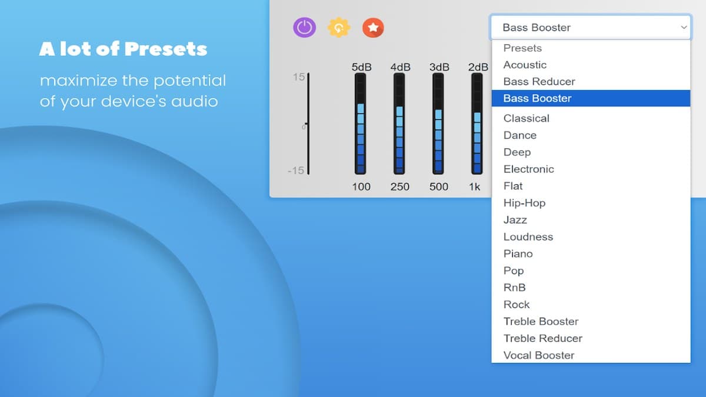The image size is (706, 397).
Task: Select the Jazz preset
Action: pyautogui.click(x=591, y=220)
